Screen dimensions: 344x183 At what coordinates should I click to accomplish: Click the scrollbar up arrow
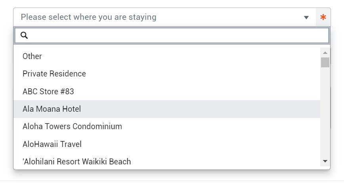click(x=325, y=53)
